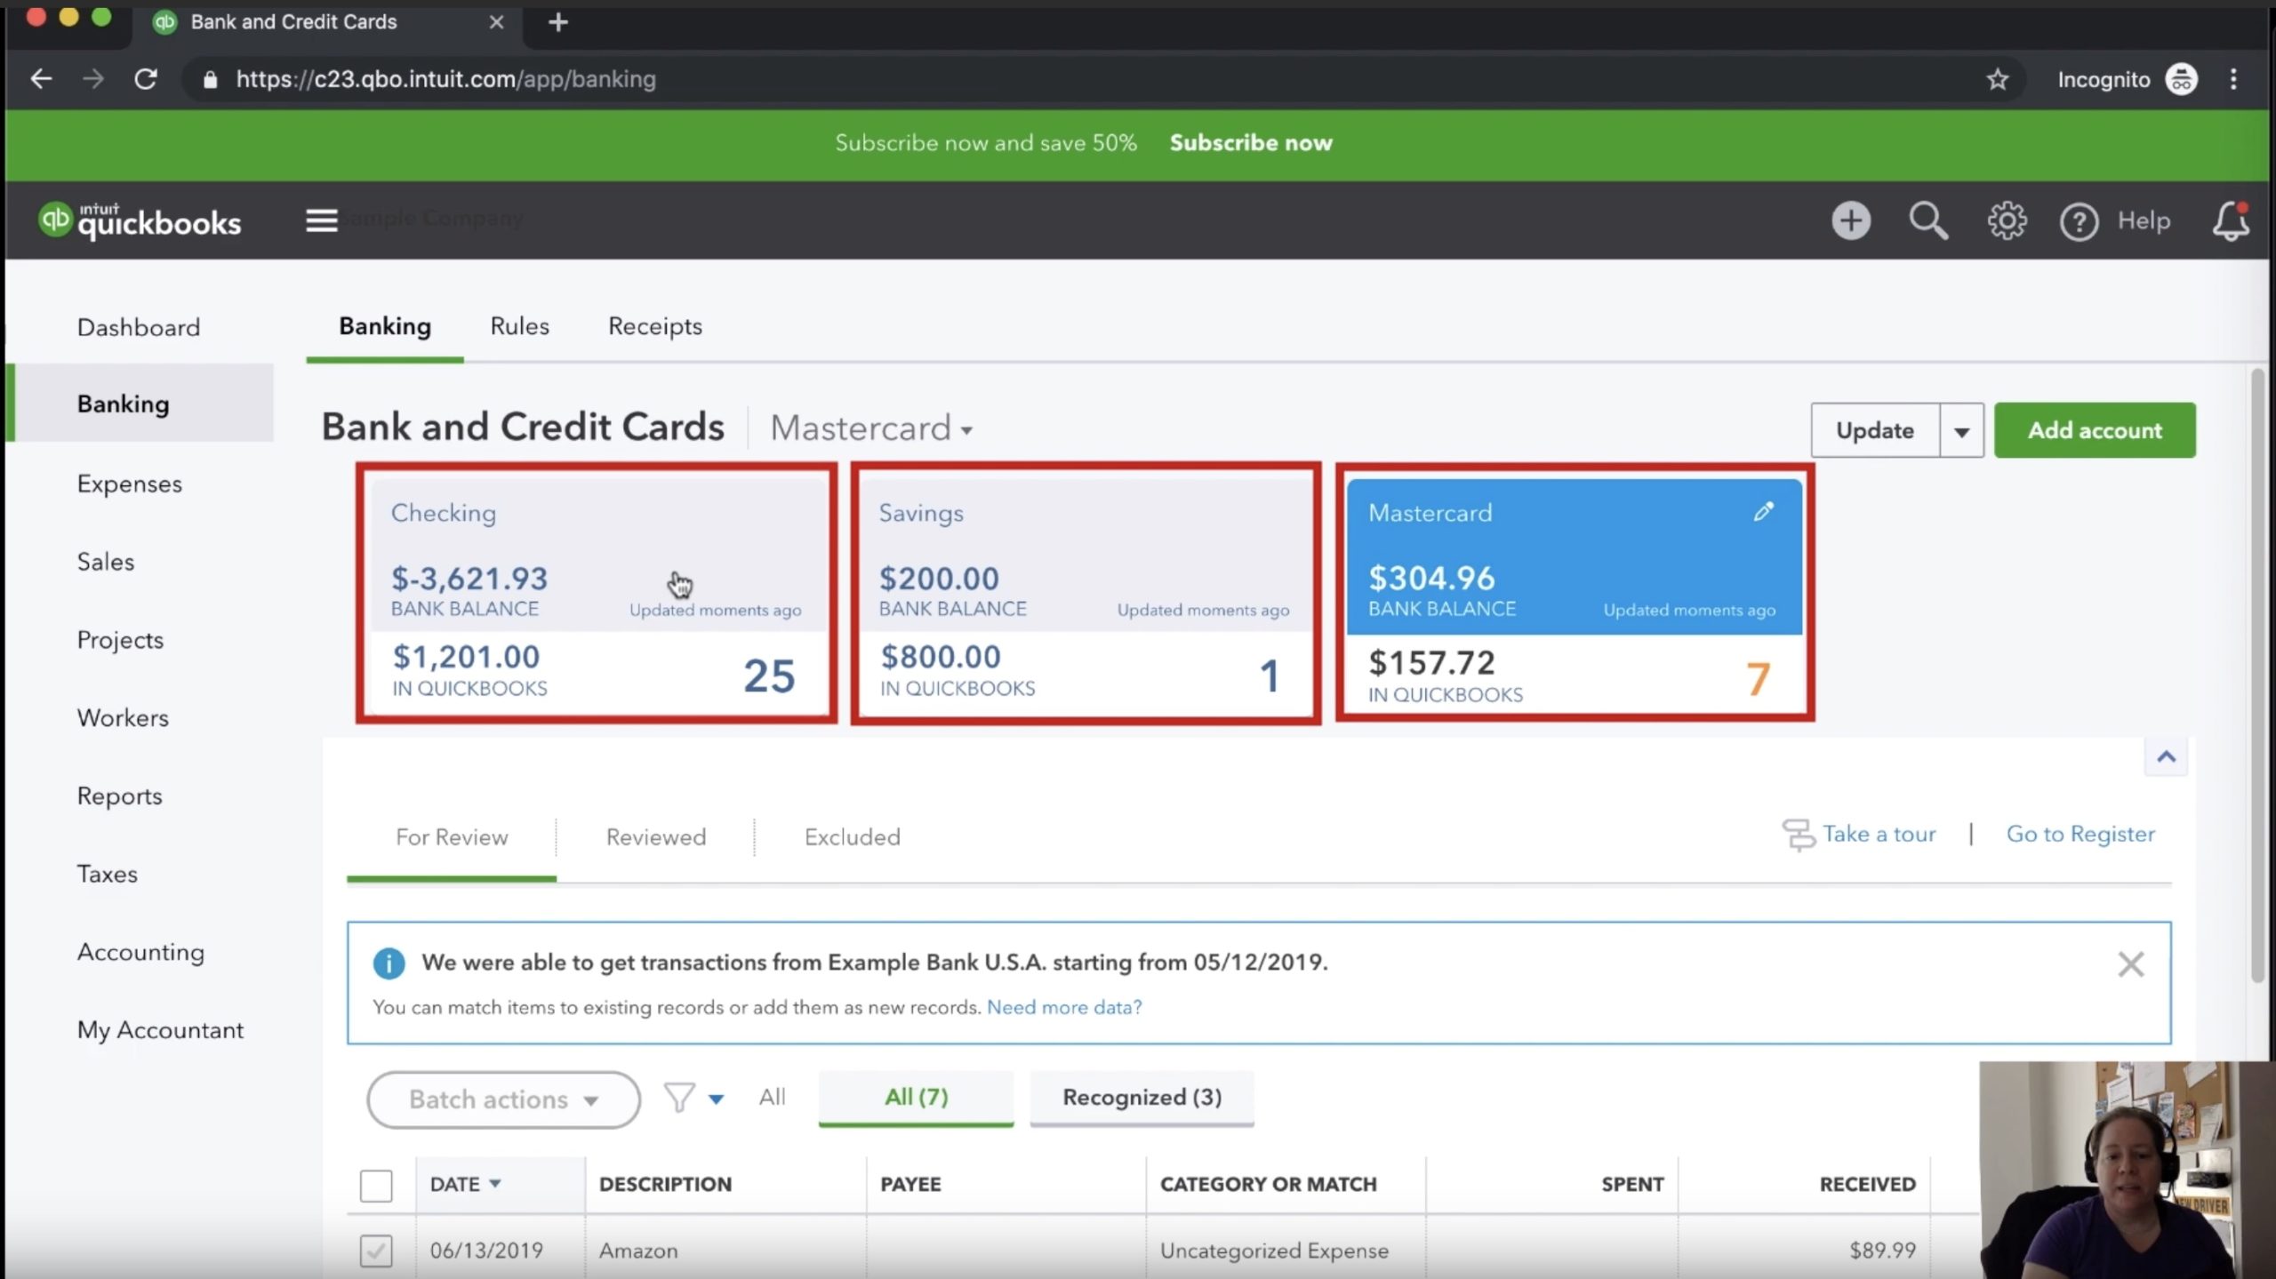Open the Excluded tab
This screenshot has width=2276, height=1279.
[852, 837]
